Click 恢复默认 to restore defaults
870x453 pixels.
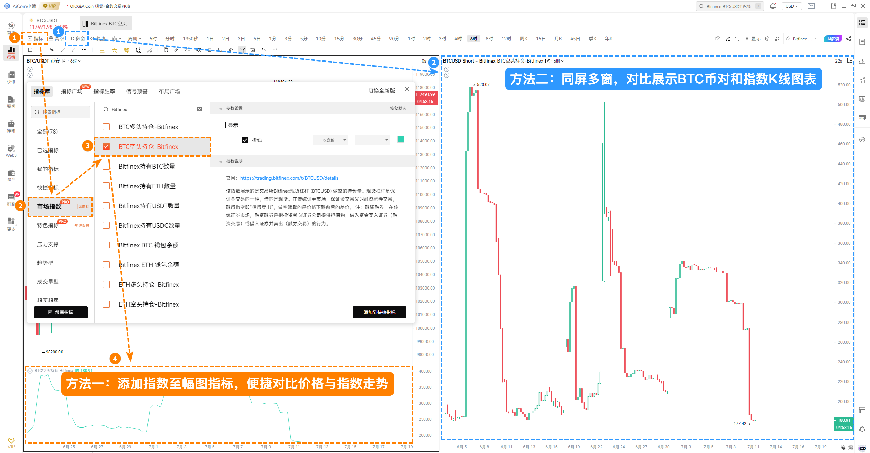tap(398, 108)
